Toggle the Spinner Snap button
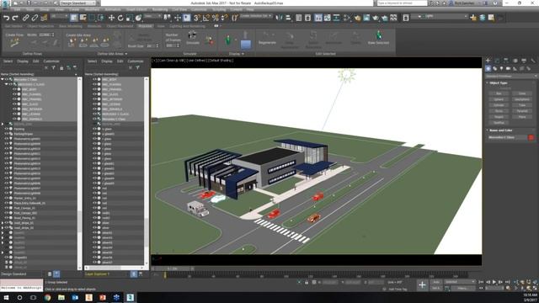This screenshot has width=539, height=303. (224, 18)
